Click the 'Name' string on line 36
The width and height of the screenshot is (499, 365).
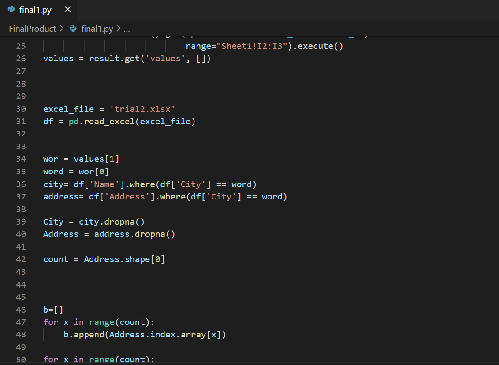104,184
